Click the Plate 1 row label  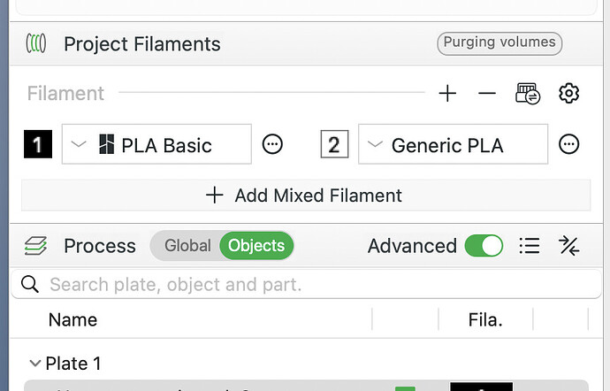pyautogui.click(x=73, y=364)
